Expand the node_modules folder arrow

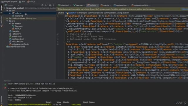point(7,18)
